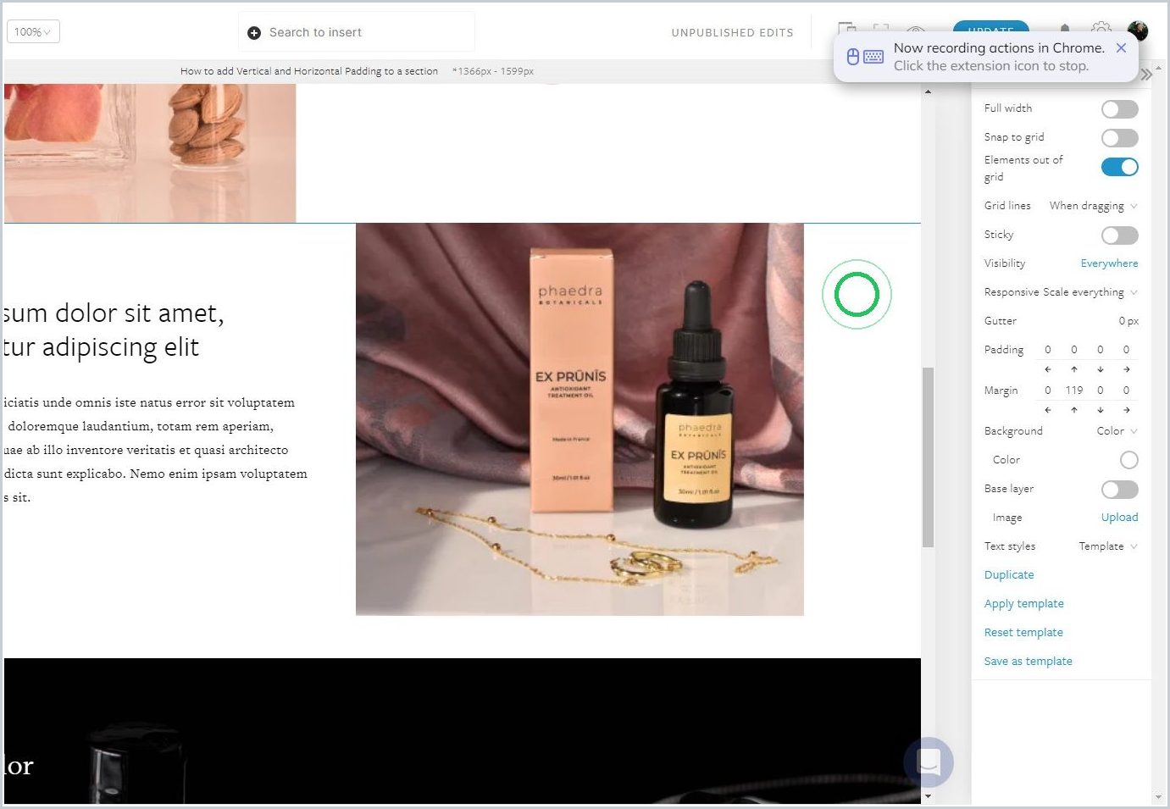Enable the Full width toggle

coord(1119,109)
